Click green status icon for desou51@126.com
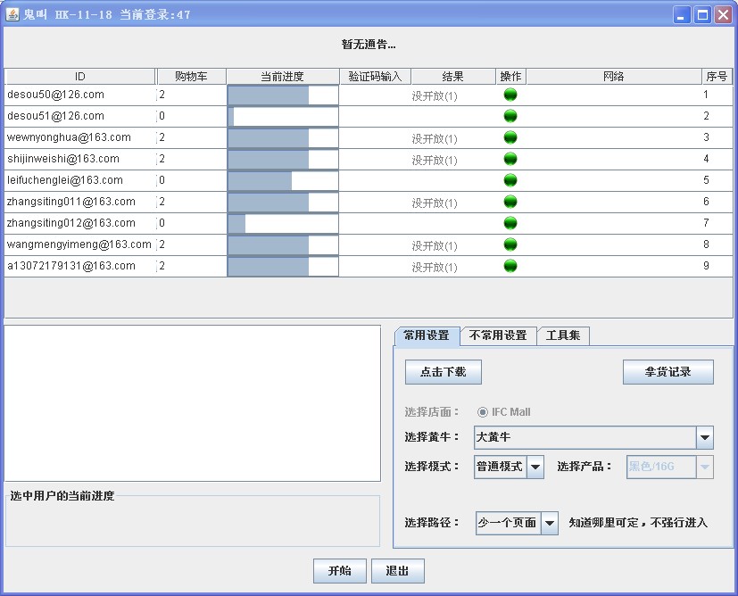 pos(510,116)
